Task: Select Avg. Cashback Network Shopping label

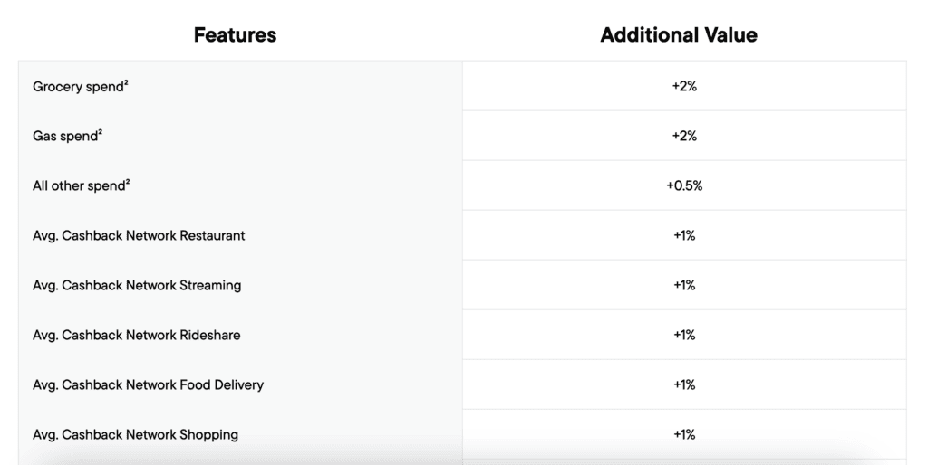Action: pyautogui.click(x=135, y=435)
